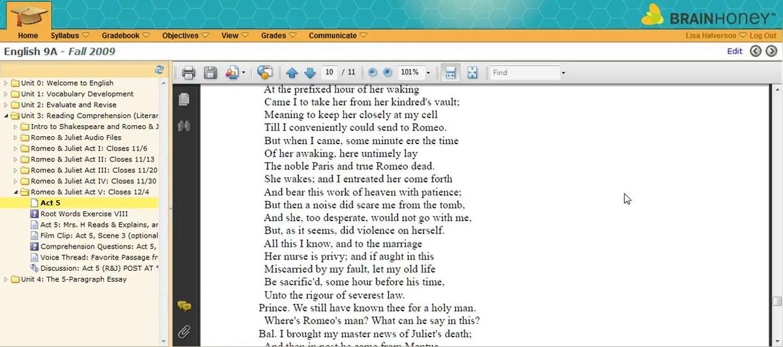Click in the Find search field
This screenshot has width=783, height=347.
coord(524,72)
